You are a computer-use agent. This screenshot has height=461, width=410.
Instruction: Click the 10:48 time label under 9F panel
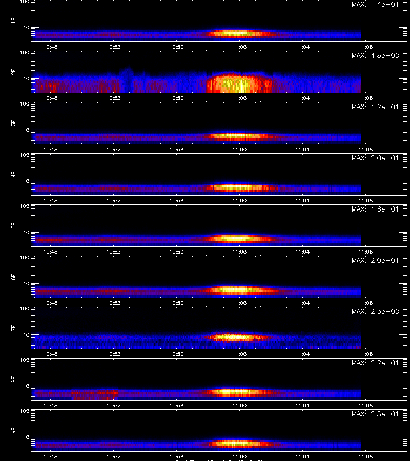(50, 456)
